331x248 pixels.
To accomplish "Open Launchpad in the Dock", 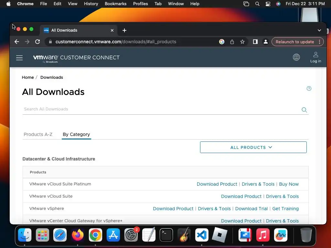I will 42,235.
